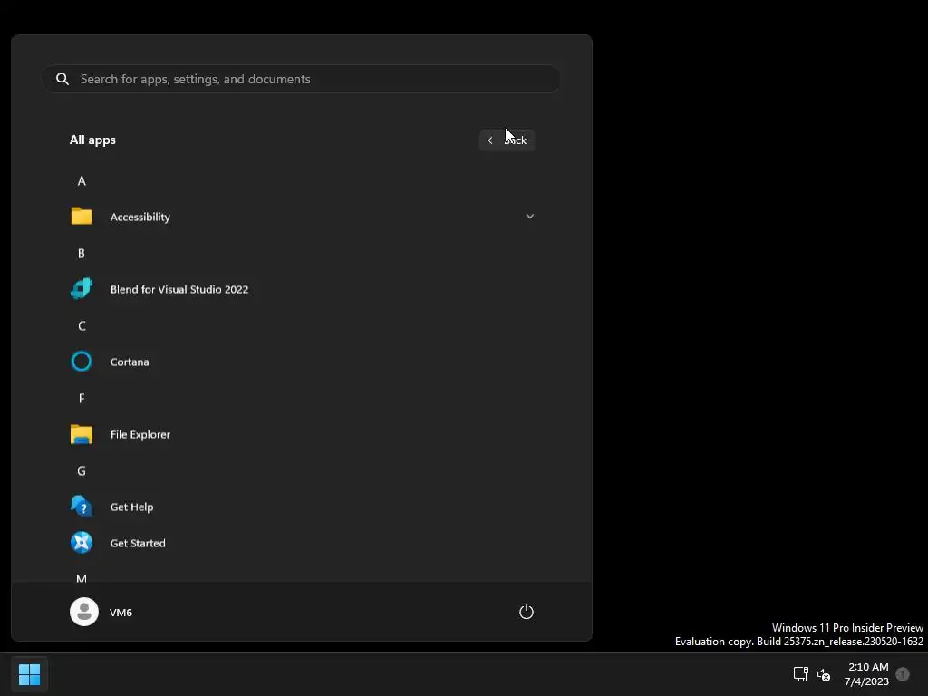Jump using letter header A
This screenshot has height=696, width=928.
point(82,181)
